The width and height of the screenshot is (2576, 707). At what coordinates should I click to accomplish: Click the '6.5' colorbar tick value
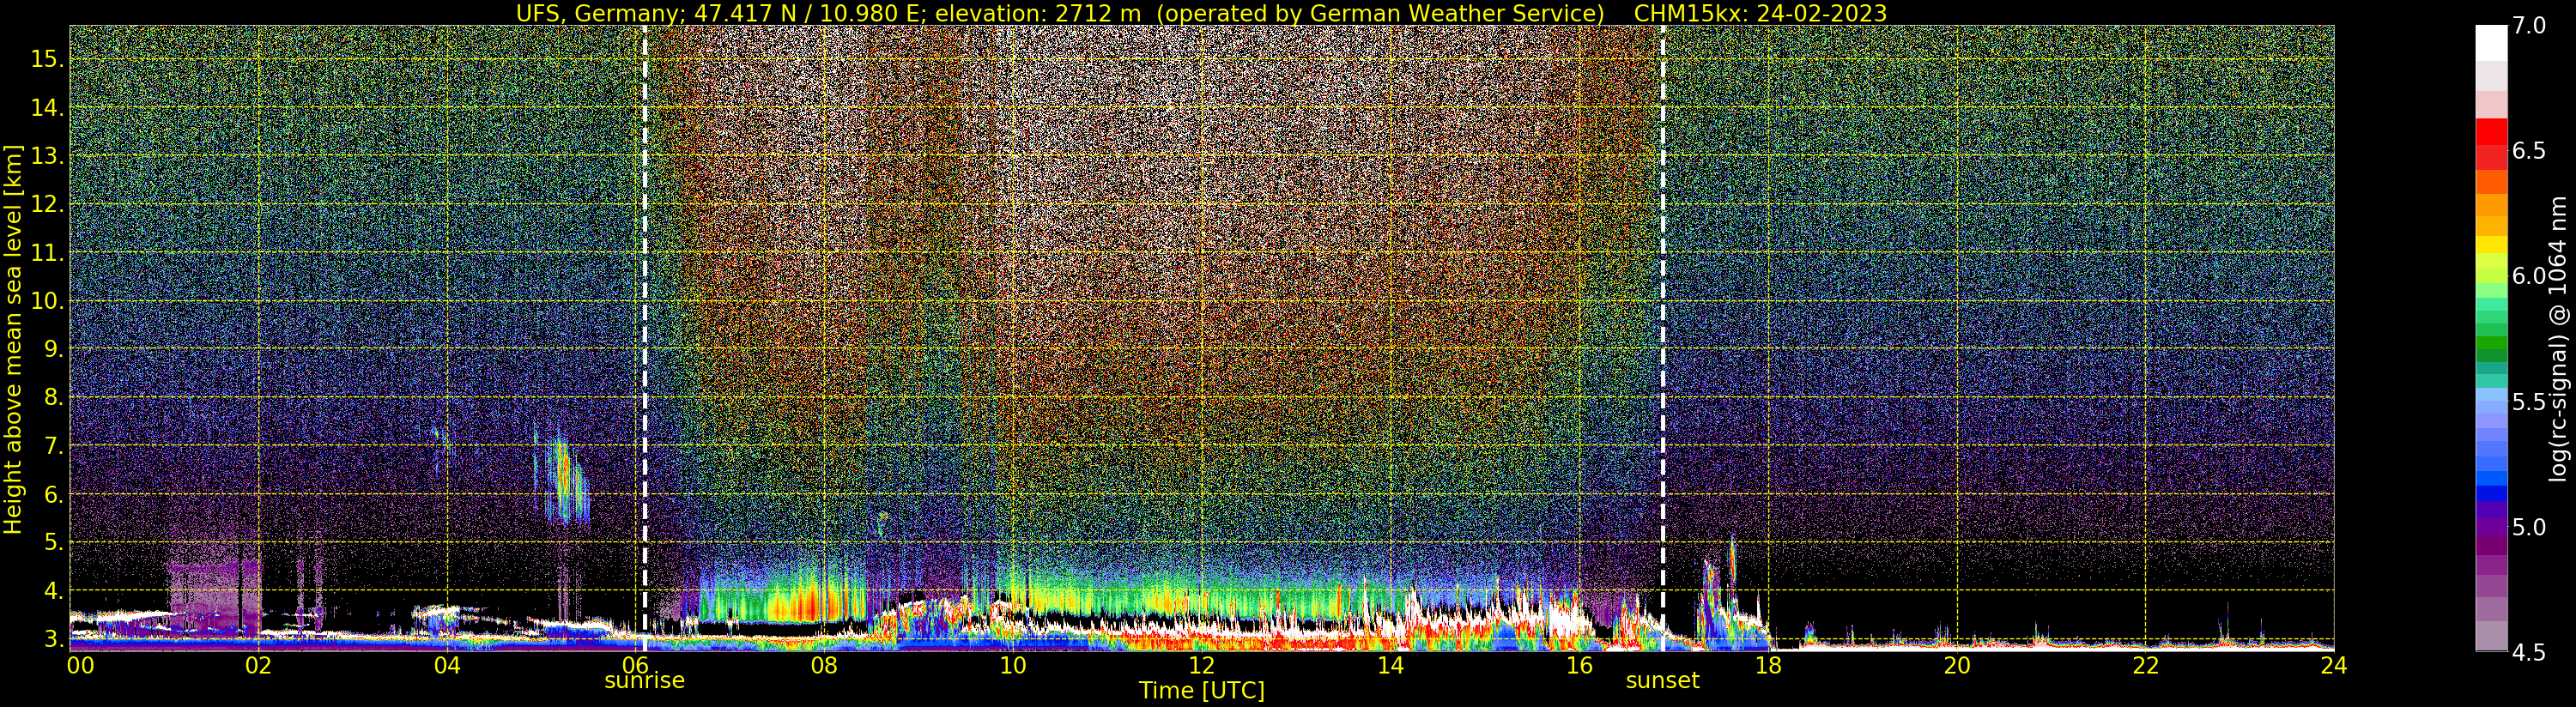[x=2529, y=151]
